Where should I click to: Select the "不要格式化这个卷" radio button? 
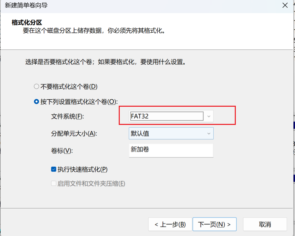pos(36,87)
